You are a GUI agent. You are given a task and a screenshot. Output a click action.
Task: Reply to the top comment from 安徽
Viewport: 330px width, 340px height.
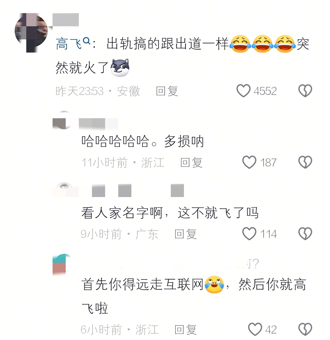[167, 91]
